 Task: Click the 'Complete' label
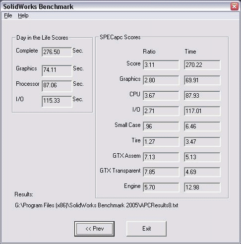click(27, 51)
